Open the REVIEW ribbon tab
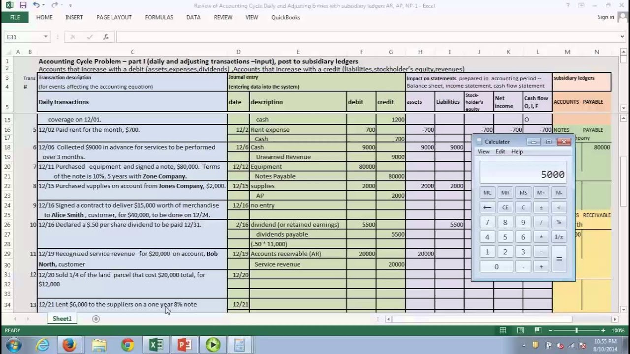This screenshot has width=630, height=354. click(223, 17)
